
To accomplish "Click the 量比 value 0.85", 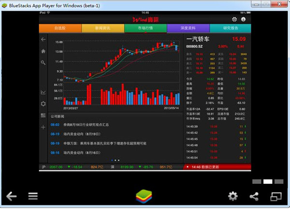I will pyautogui.click(x=211, y=98).
